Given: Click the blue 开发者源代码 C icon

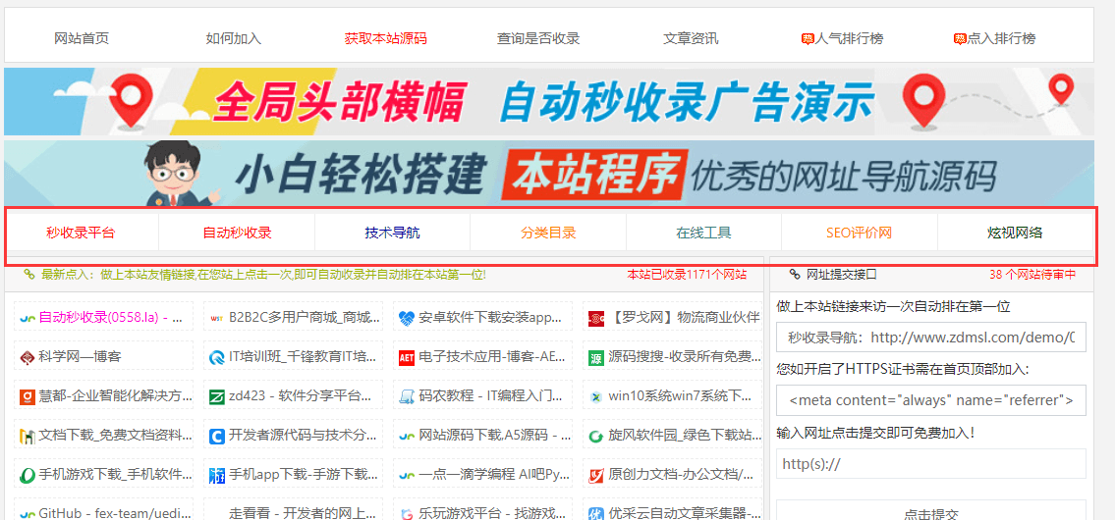Looking at the screenshot, I should (x=217, y=436).
